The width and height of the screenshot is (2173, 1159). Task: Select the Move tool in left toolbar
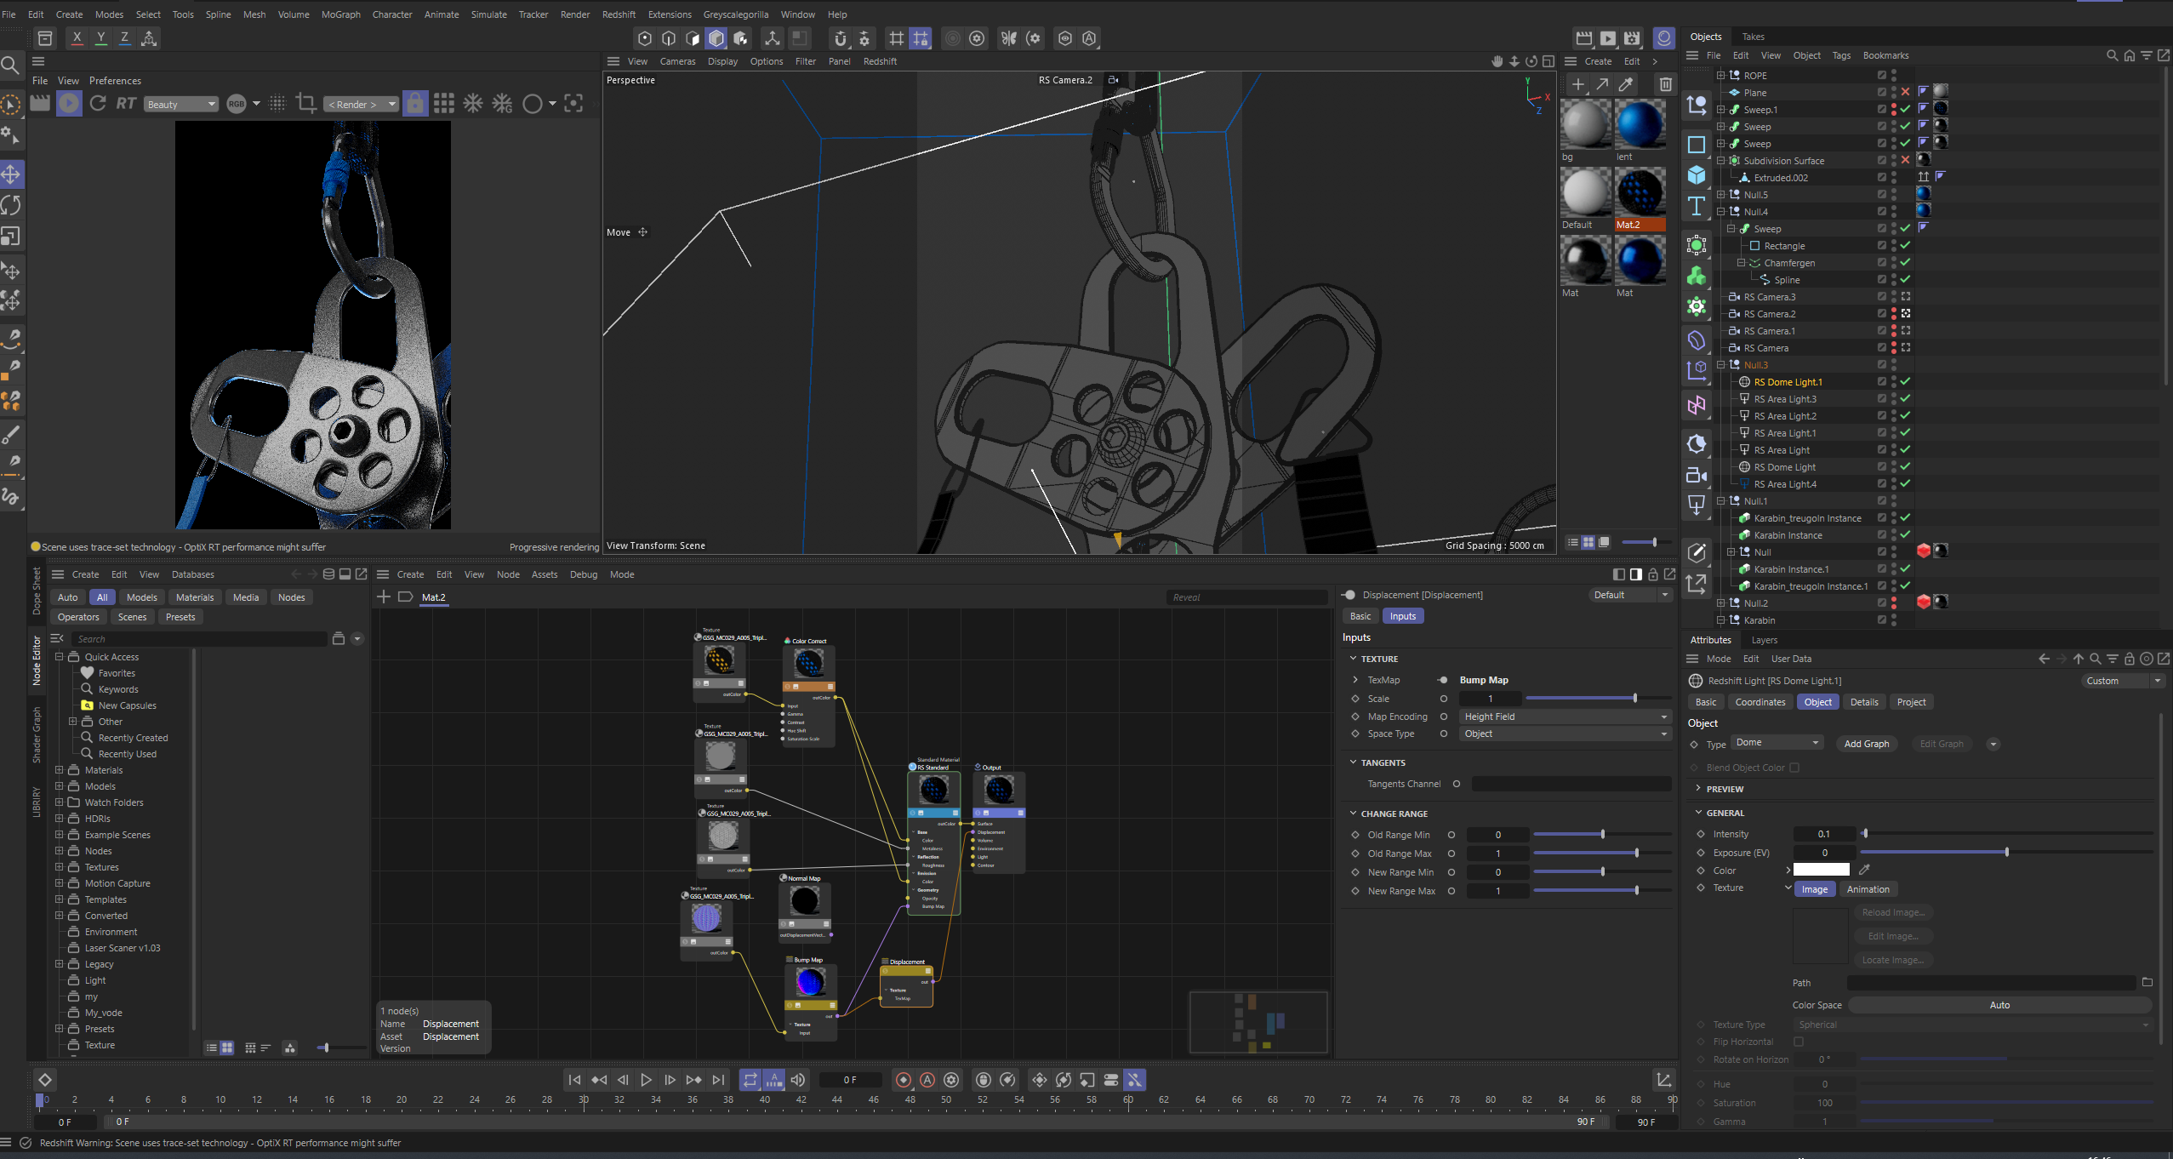pyautogui.click(x=11, y=174)
